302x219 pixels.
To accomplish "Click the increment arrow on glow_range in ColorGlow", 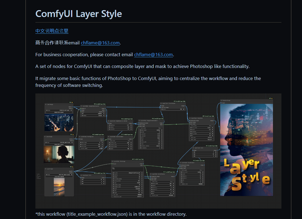I will point(212,134).
